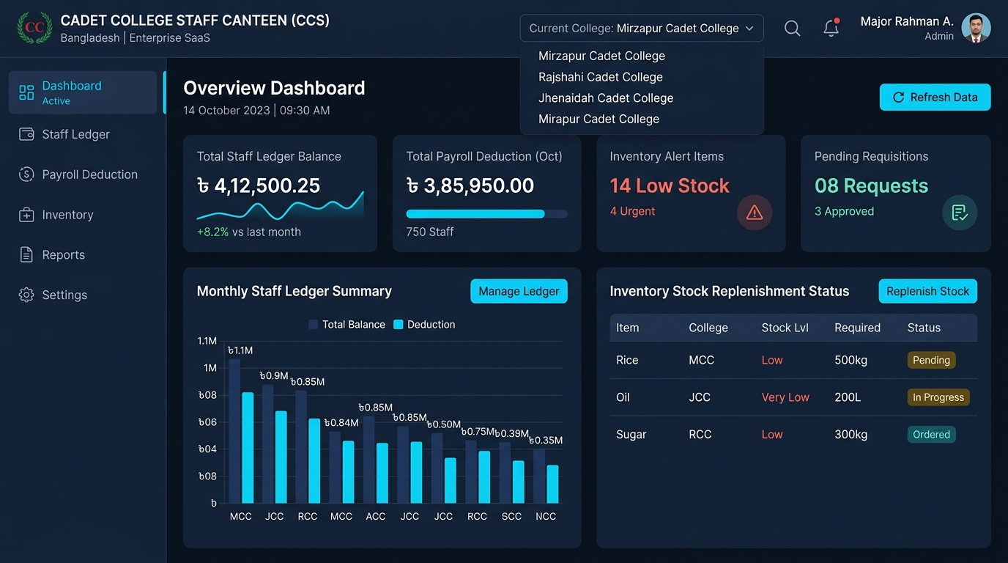Click the payroll deduction progress bar
The height and width of the screenshot is (563, 1008).
(x=486, y=214)
